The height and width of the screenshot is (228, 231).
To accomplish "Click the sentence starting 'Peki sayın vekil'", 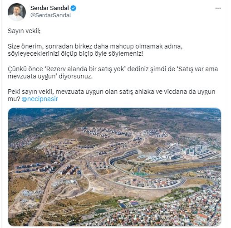I will (111, 95).
